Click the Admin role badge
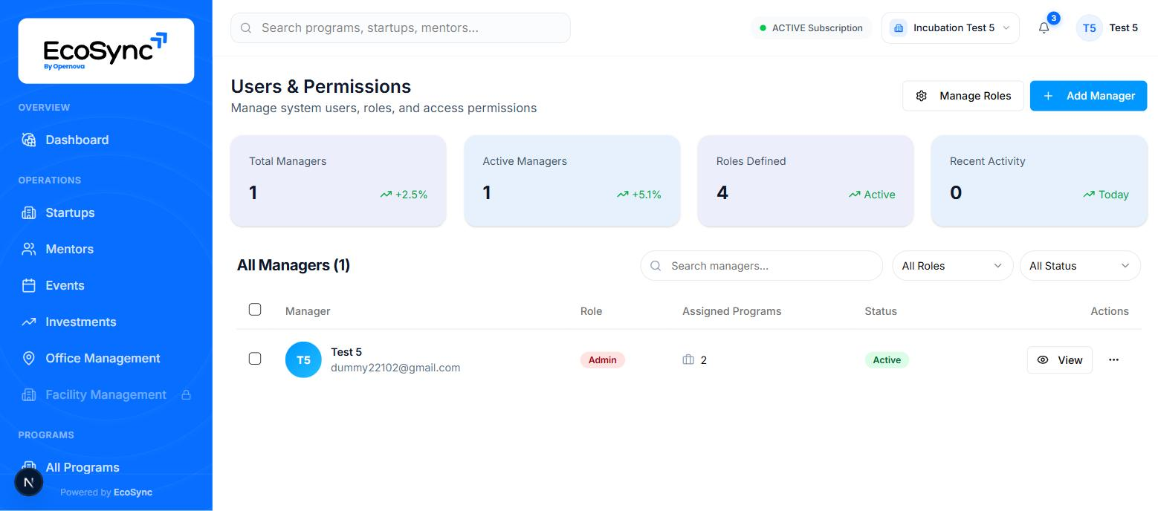1158x511 pixels. (x=603, y=359)
